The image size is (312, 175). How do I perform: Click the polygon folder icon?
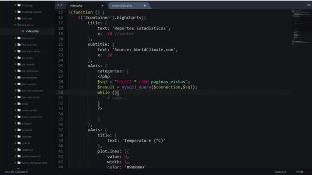click(x=19, y=123)
